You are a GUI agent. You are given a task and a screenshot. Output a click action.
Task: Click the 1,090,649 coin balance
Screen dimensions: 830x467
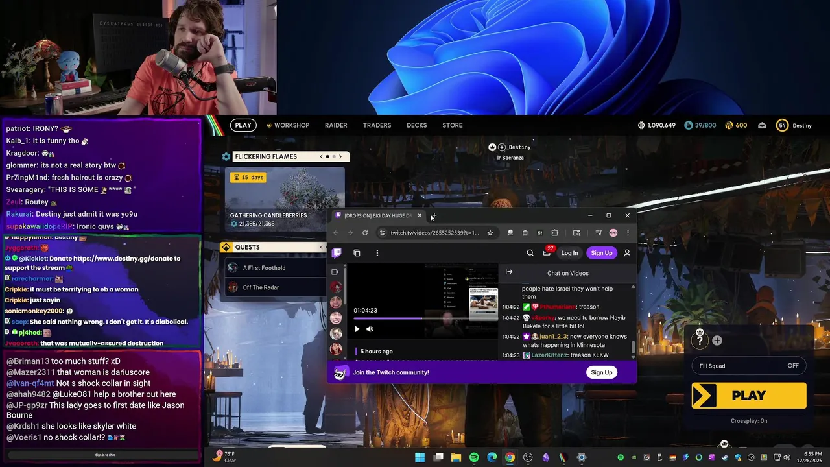[657, 125]
